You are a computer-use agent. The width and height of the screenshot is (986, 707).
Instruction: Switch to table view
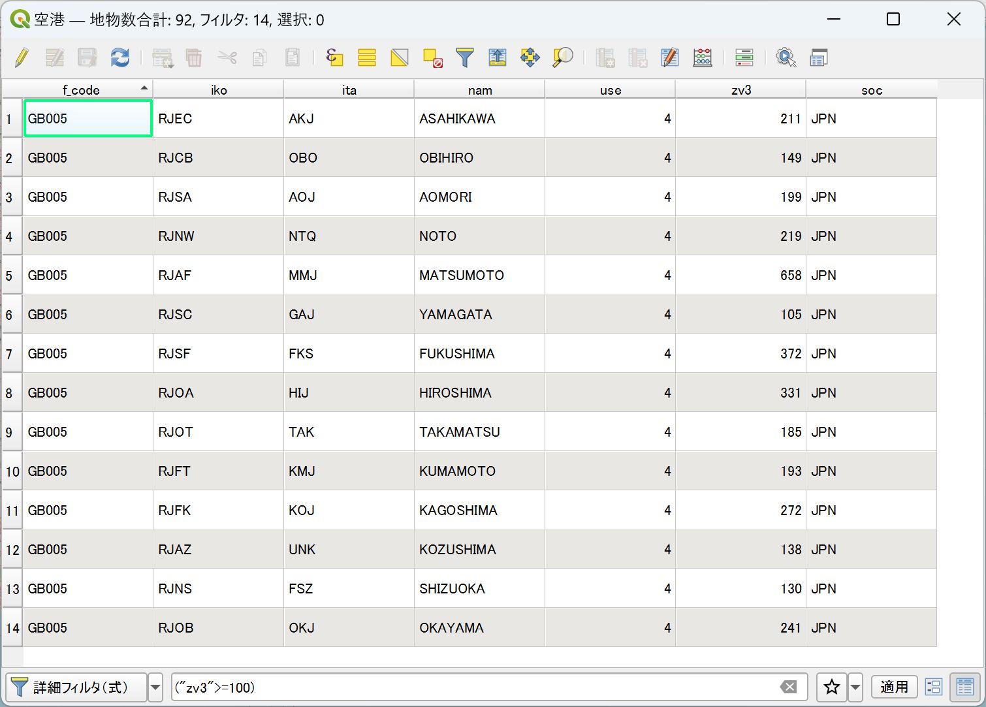coord(965,687)
